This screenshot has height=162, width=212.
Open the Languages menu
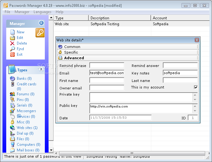tap(42, 12)
